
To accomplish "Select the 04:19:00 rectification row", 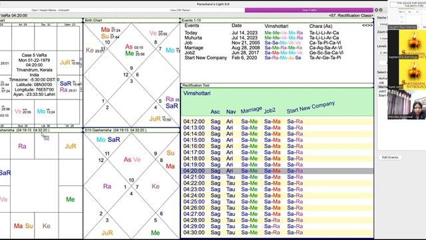I will (x=277, y=165).
